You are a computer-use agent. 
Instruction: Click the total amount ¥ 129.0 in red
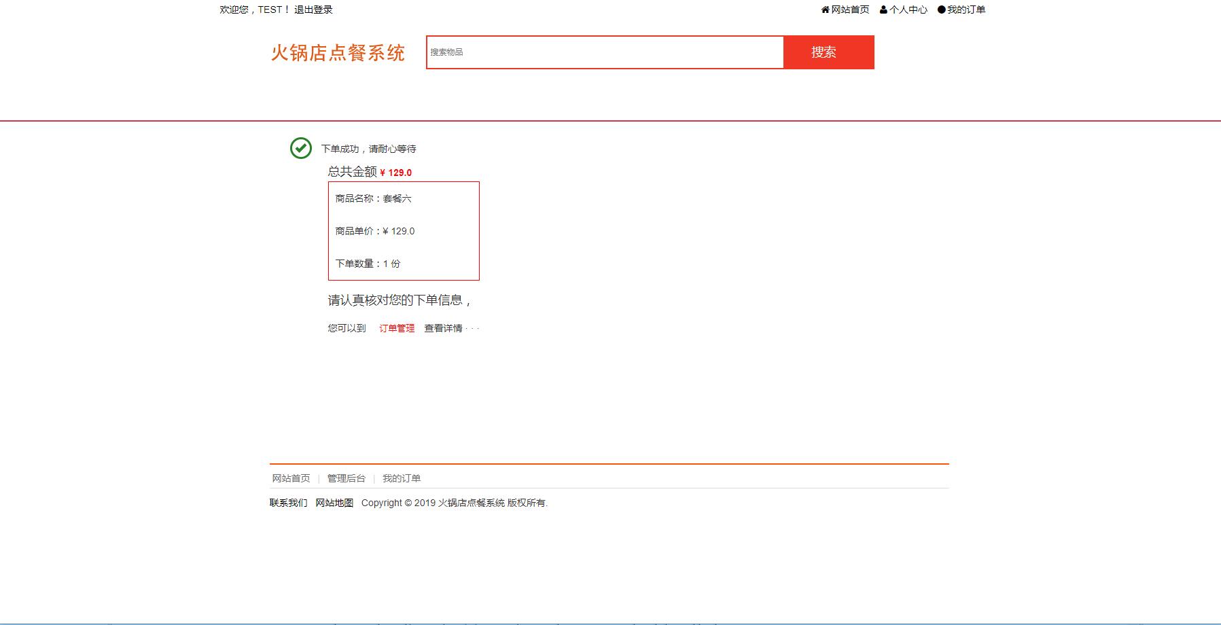[x=396, y=173]
